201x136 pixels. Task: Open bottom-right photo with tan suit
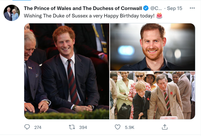152,95
